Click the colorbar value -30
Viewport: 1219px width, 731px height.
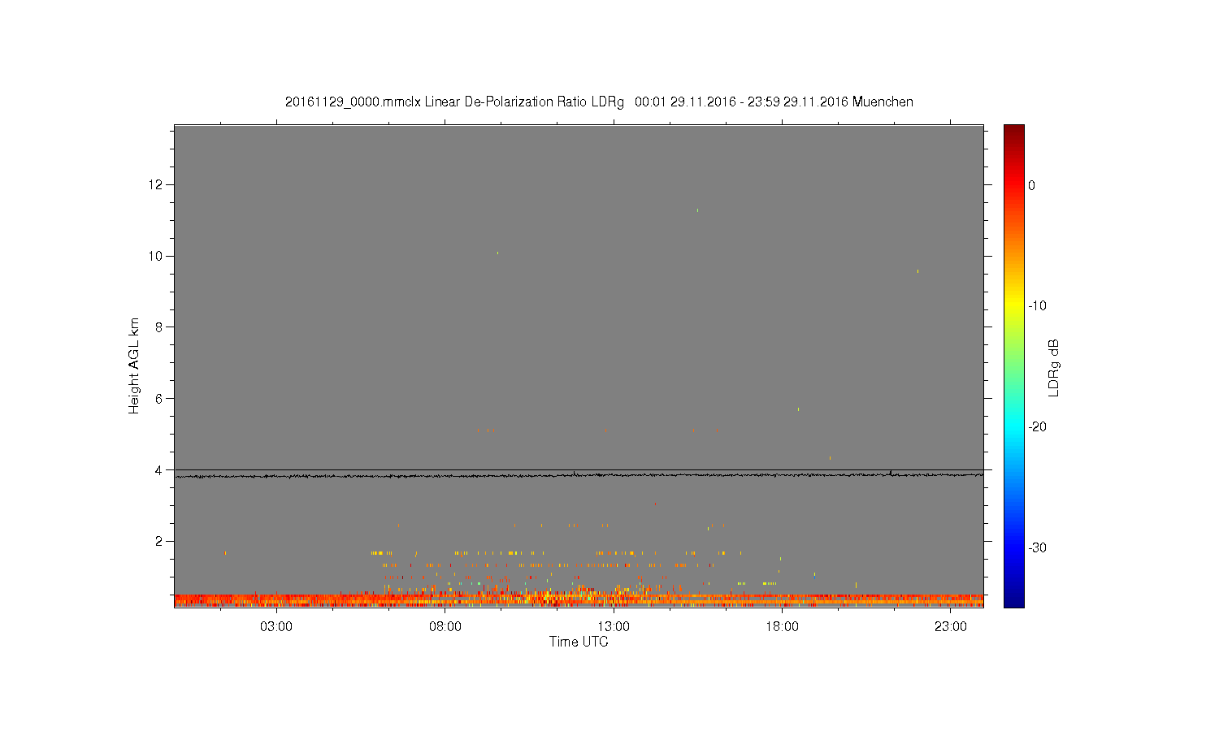[x=1037, y=548]
